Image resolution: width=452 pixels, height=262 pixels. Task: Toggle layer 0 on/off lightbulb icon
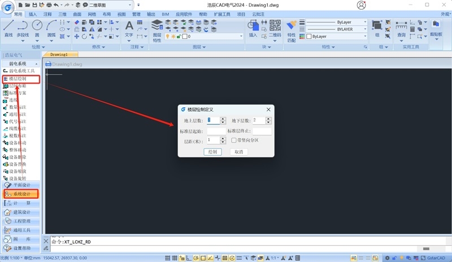[167, 36]
